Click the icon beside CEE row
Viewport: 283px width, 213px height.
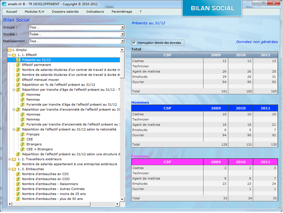(x=23, y=139)
